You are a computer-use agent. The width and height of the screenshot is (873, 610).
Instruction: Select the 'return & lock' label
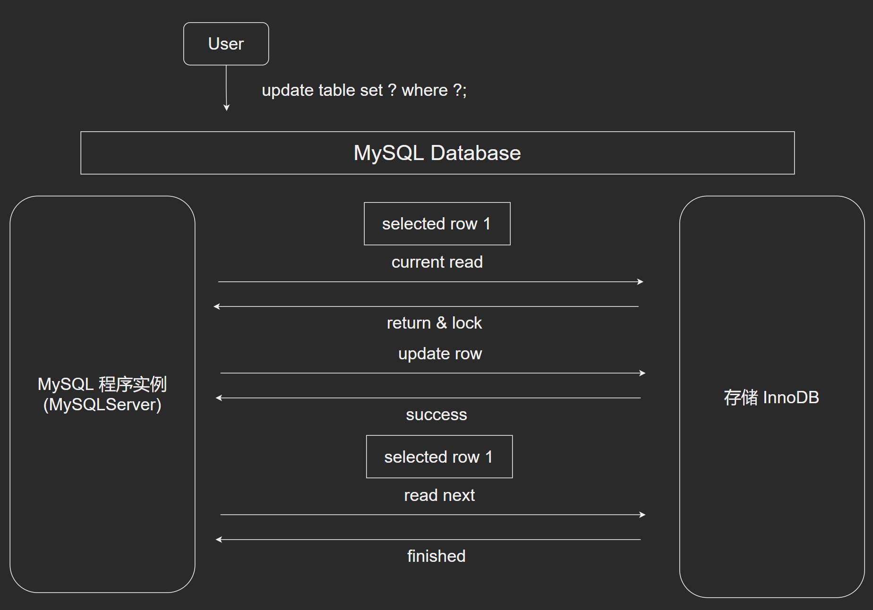tap(434, 323)
